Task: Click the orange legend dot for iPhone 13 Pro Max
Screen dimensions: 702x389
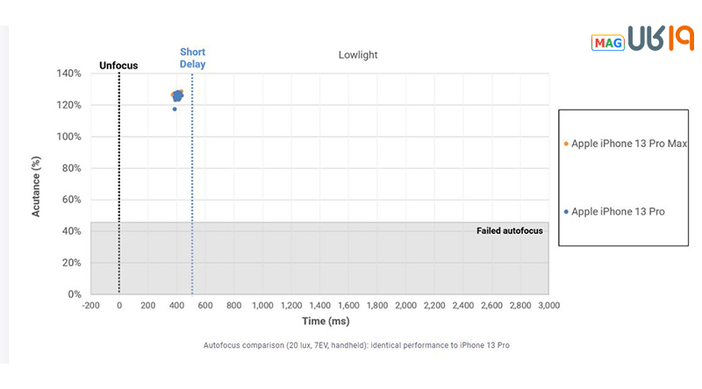Action: click(x=566, y=144)
